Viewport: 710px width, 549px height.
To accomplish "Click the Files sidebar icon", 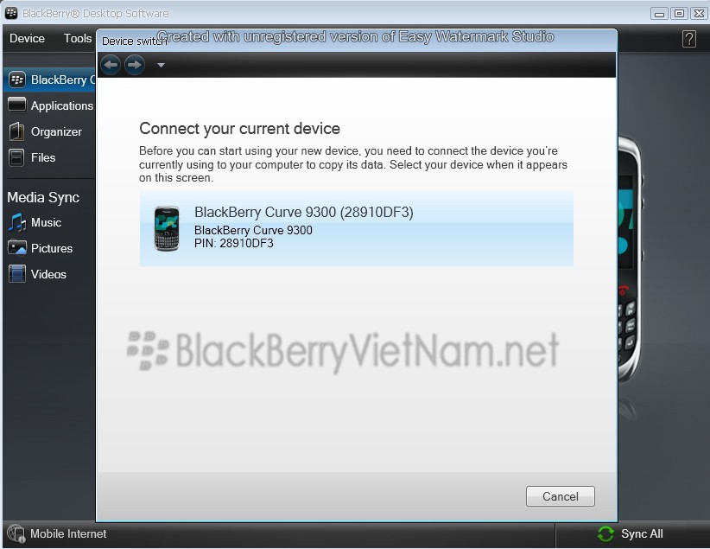I will [x=16, y=157].
